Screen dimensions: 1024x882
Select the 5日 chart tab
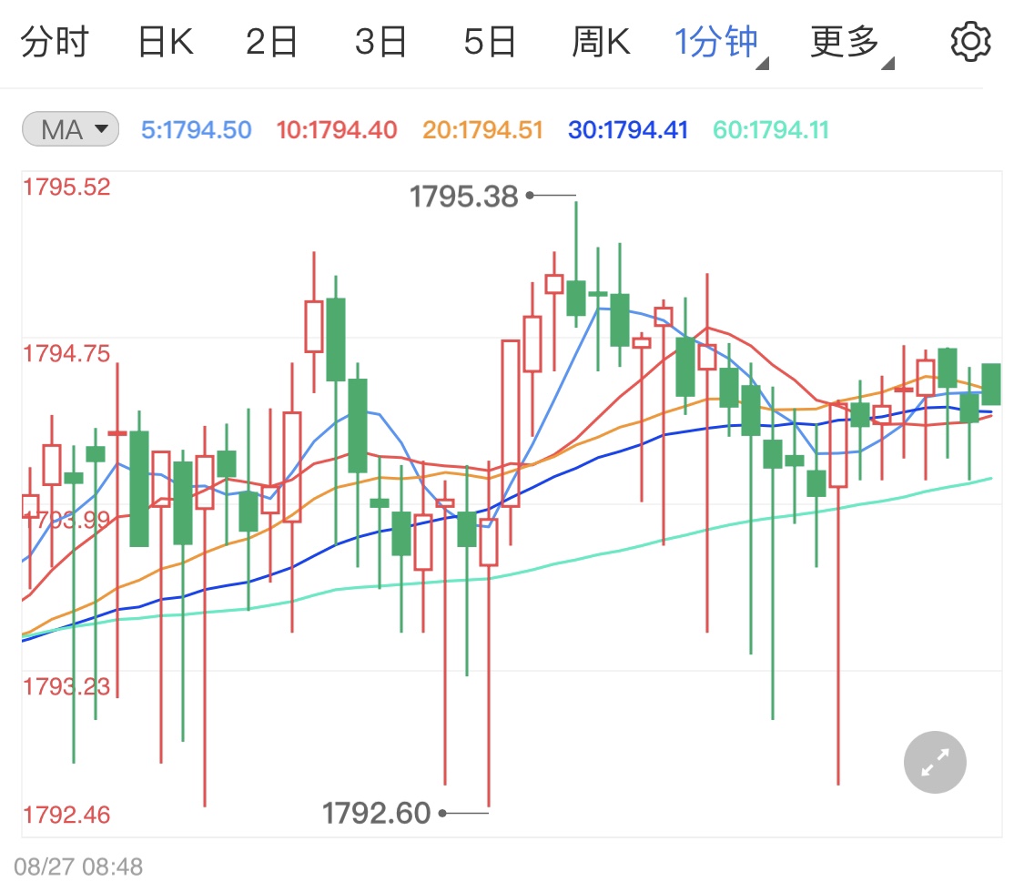point(490,42)
